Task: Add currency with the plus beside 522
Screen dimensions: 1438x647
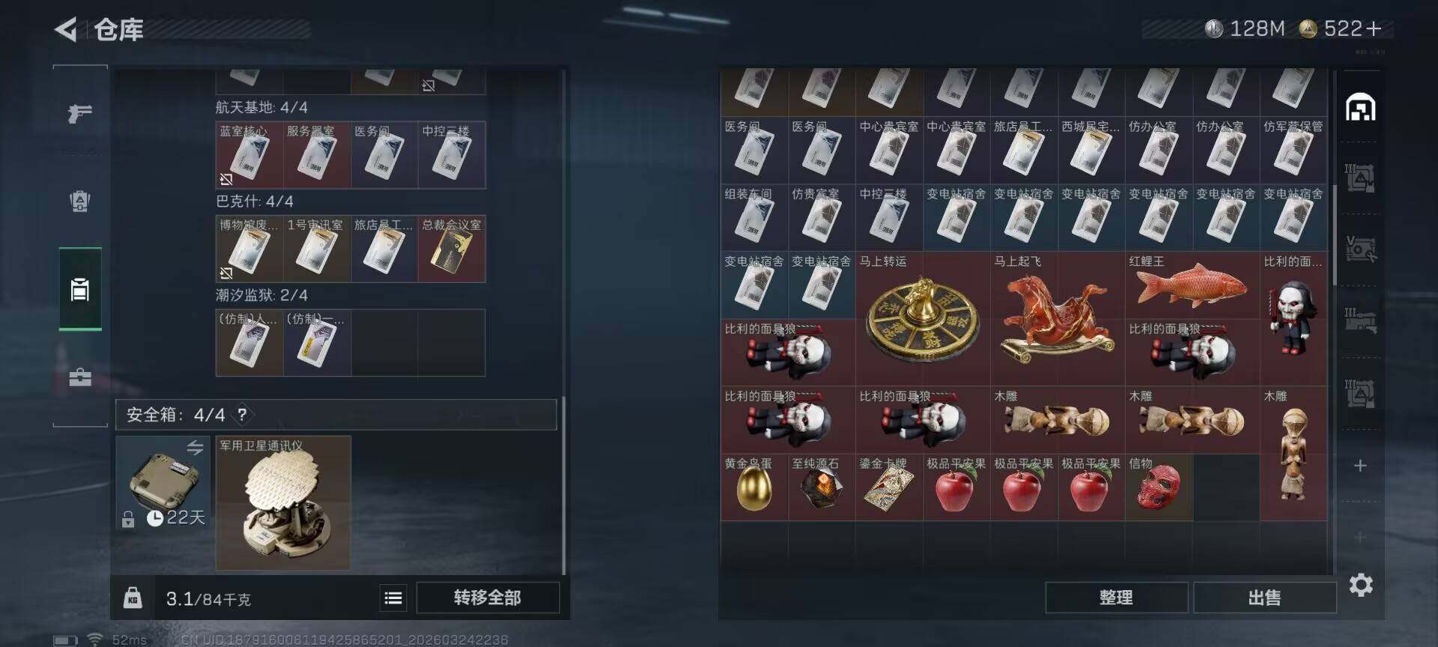Action: [x=1374, y=29]
